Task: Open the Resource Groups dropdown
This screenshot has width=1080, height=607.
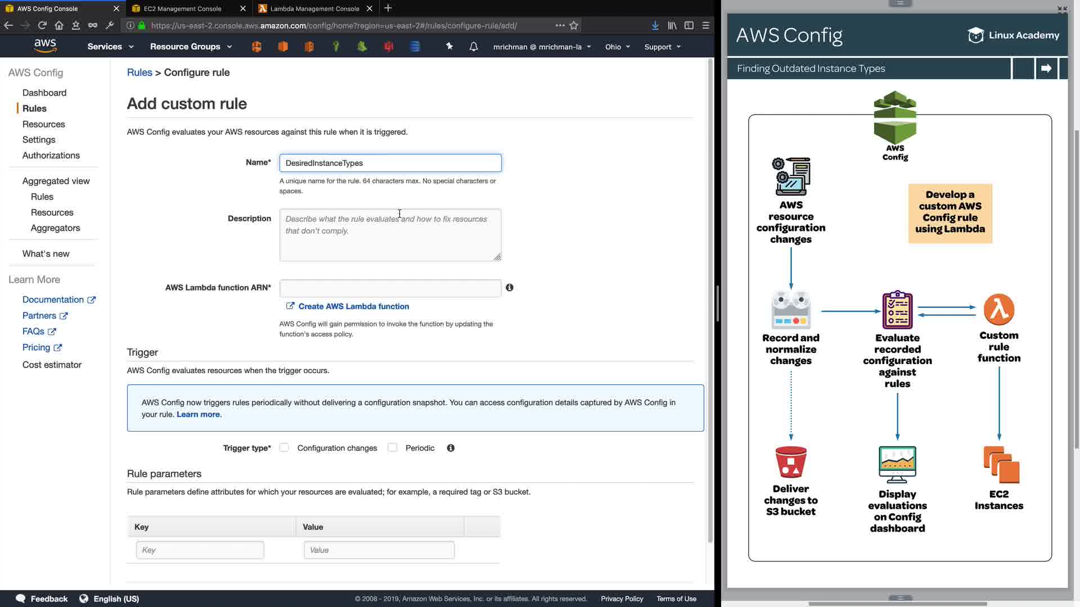Action: click(191, 47)
